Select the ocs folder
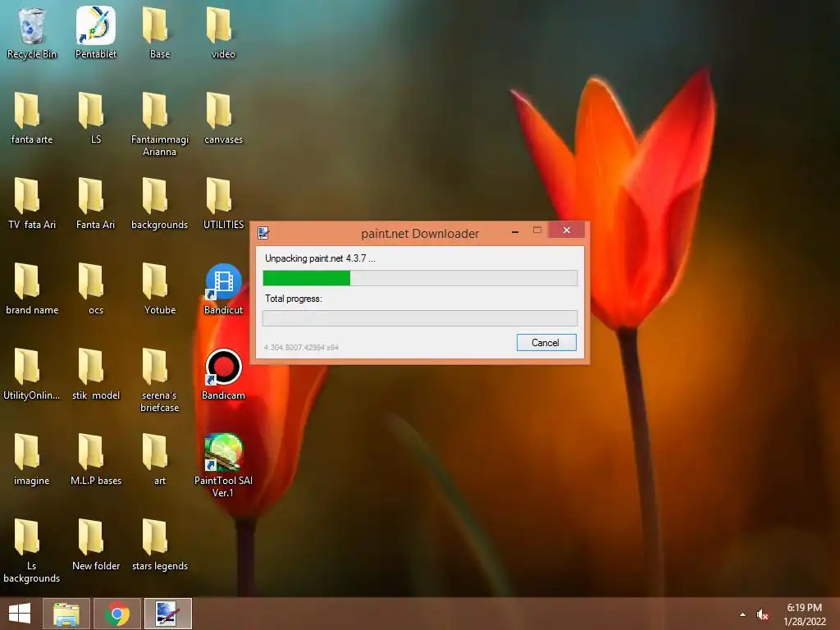Viewport: 840px width, 630px height. pyautogui.click(x=95, y=289)
